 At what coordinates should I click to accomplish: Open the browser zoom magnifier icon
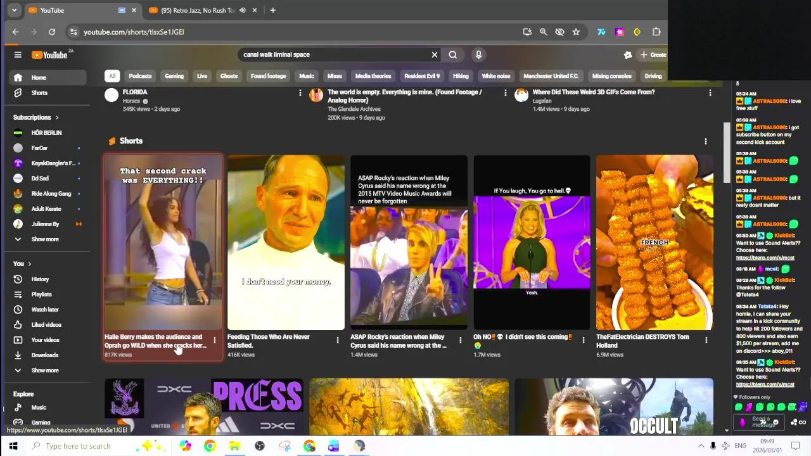pos(543,32)
